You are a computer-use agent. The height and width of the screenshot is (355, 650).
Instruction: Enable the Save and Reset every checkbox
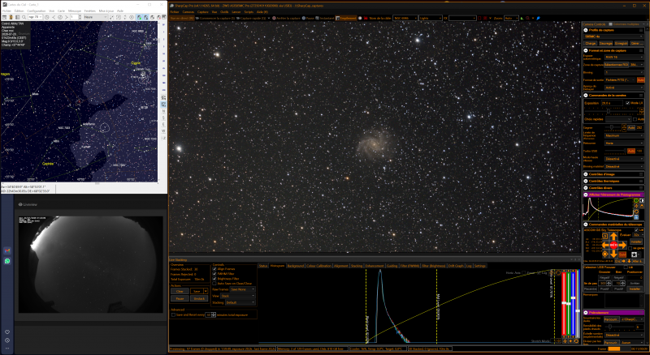pos(173,314)
